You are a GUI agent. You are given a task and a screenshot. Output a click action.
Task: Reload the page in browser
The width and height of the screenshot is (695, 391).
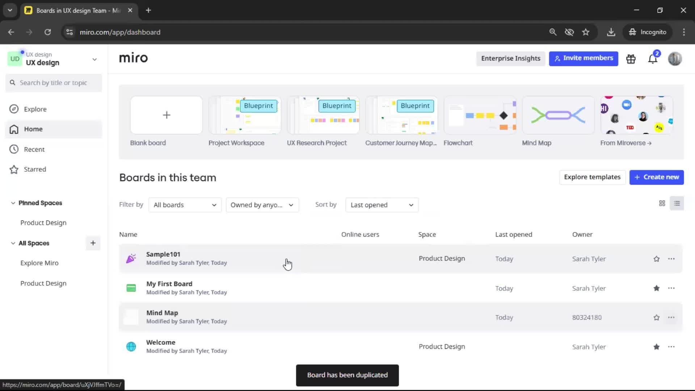[47, 32]
